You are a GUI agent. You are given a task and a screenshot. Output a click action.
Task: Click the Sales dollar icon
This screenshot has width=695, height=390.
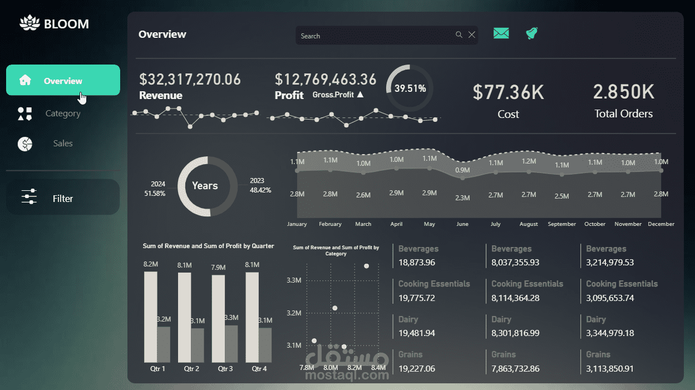point(25,144)
